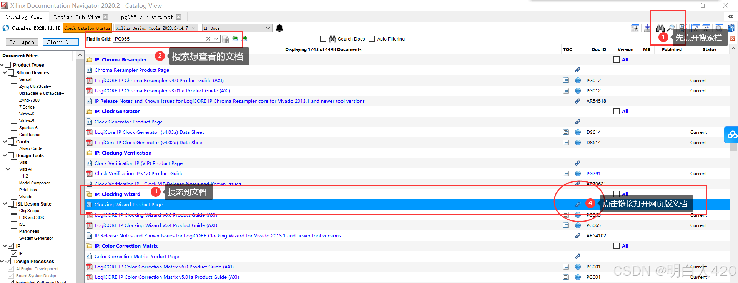
Task: Click the filter panel scroll-up arrow
Action: [80, 55]
